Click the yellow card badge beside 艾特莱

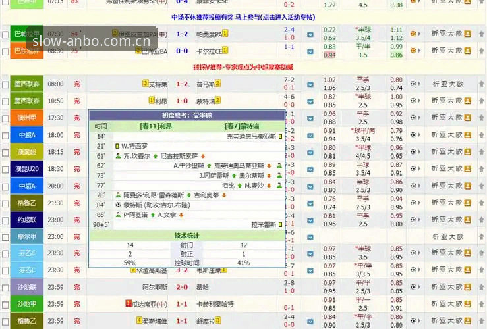[146, 83]
